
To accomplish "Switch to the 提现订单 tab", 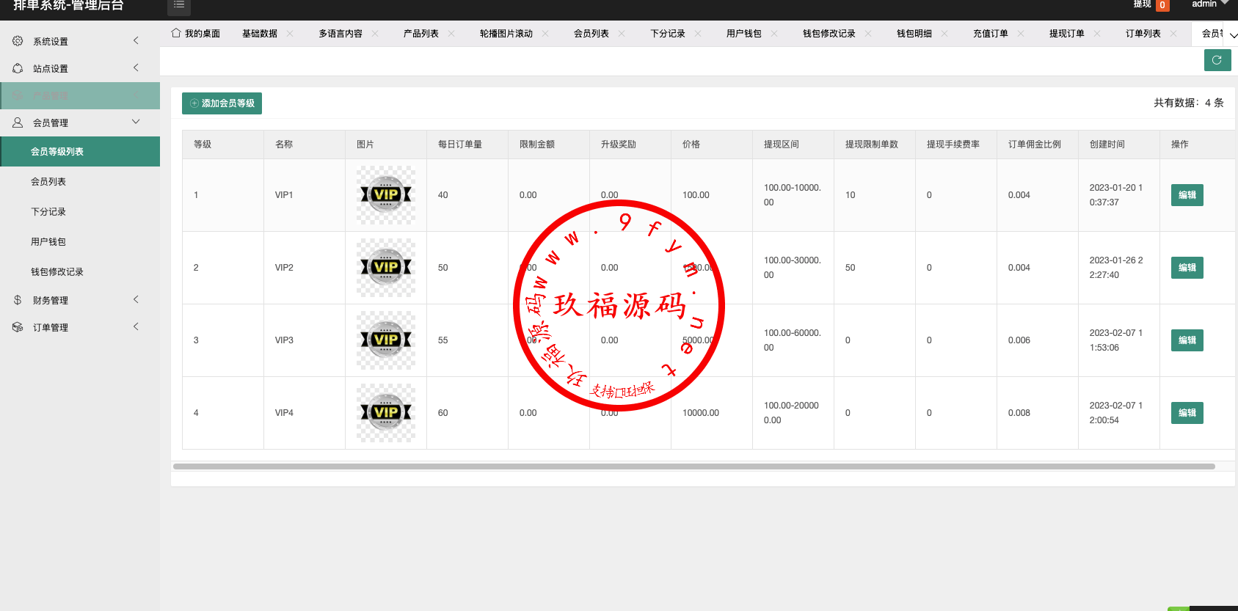I will tap(1067, 34).
